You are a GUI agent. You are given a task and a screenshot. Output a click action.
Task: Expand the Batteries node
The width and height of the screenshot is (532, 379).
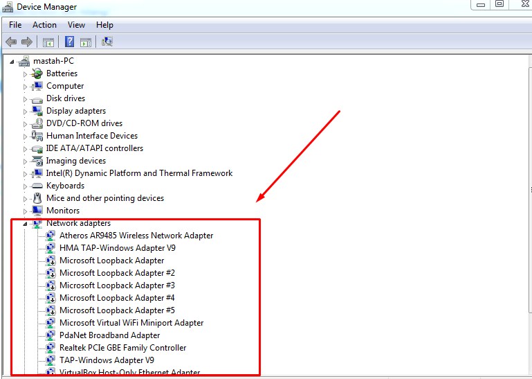coord(25,74)
